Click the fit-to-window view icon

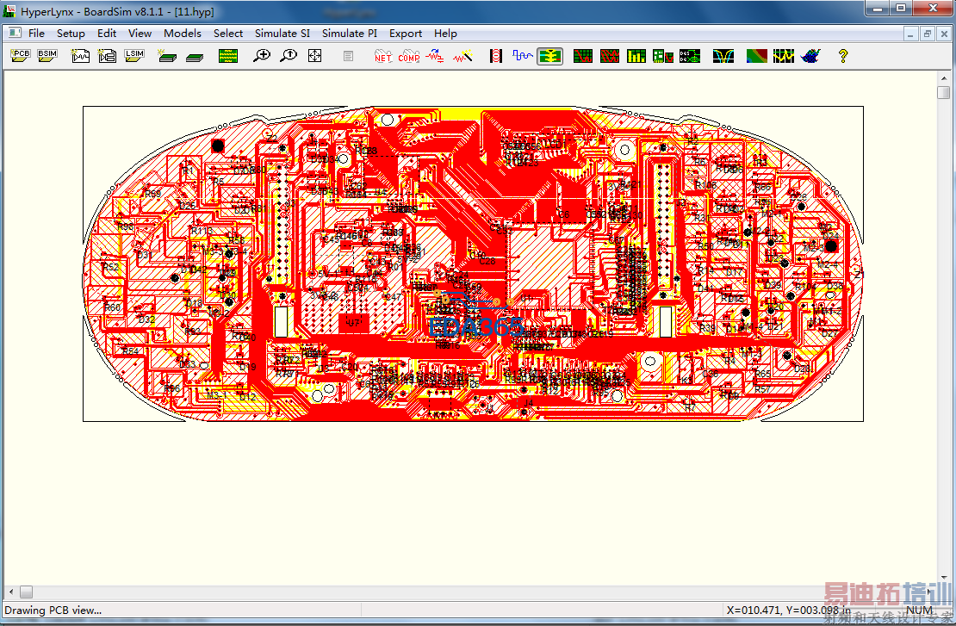(314, 56)
